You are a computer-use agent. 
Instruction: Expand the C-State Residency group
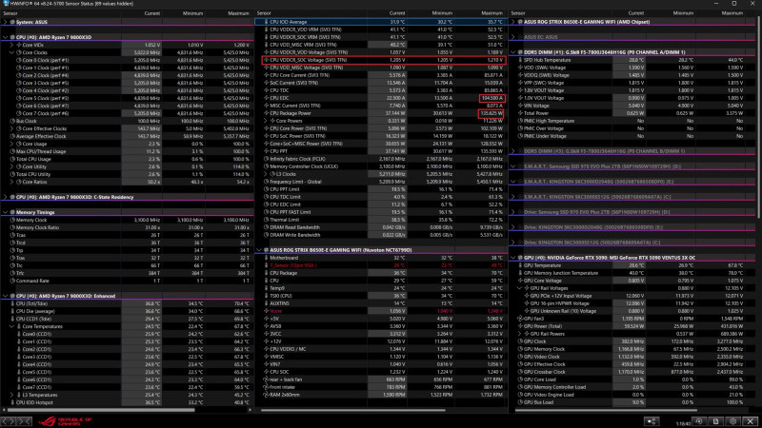pyautogui.click(x=6, y=197)
